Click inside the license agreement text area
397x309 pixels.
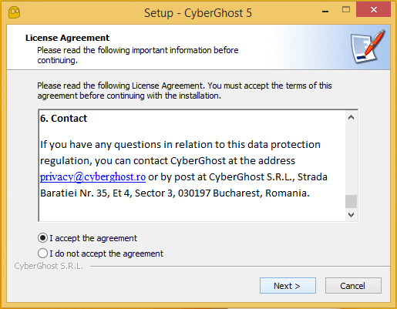192,166
